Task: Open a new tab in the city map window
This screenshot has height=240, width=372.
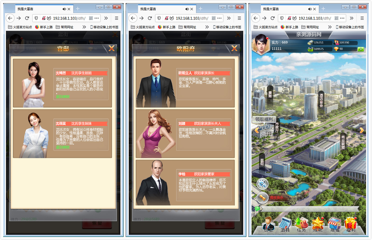Action: click(x=323, y=9)
